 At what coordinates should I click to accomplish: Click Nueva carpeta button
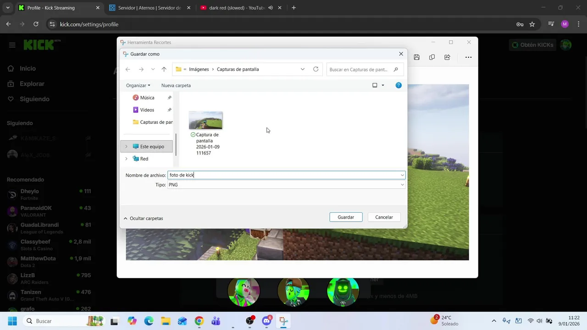(176, 85)
